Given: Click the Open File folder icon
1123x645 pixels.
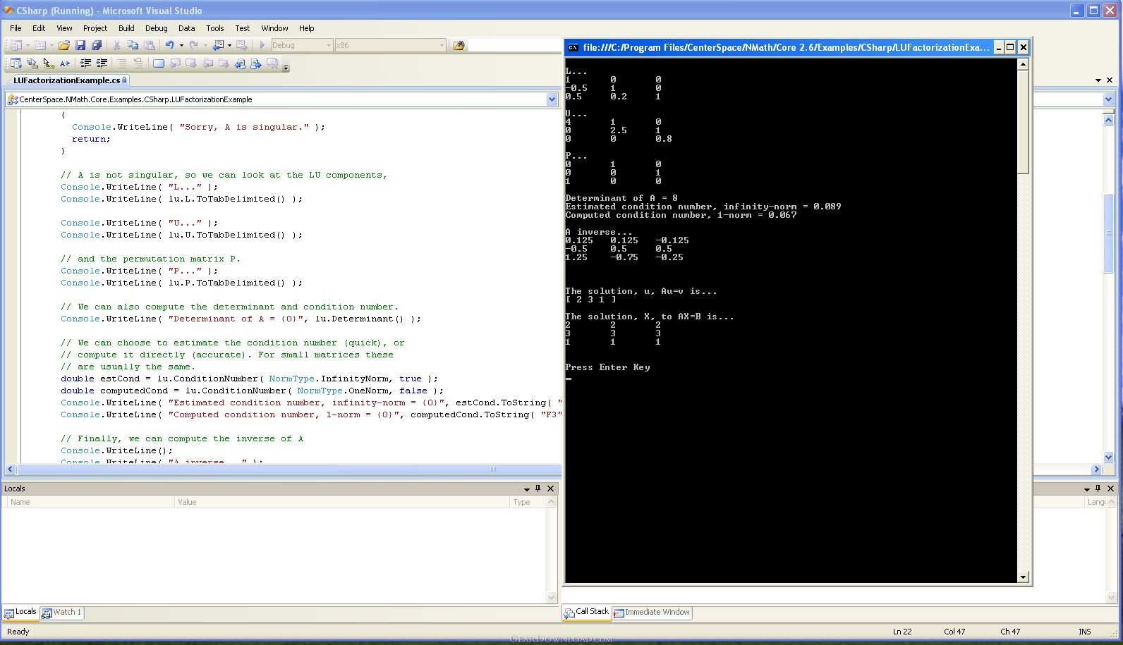Looking at the screenshot, I should coord(64,45).
